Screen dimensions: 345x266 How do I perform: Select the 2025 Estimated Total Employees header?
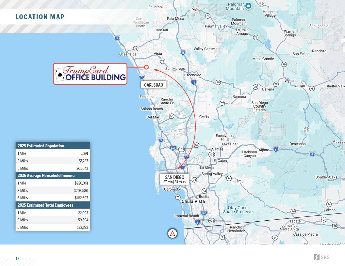(53, 205)
